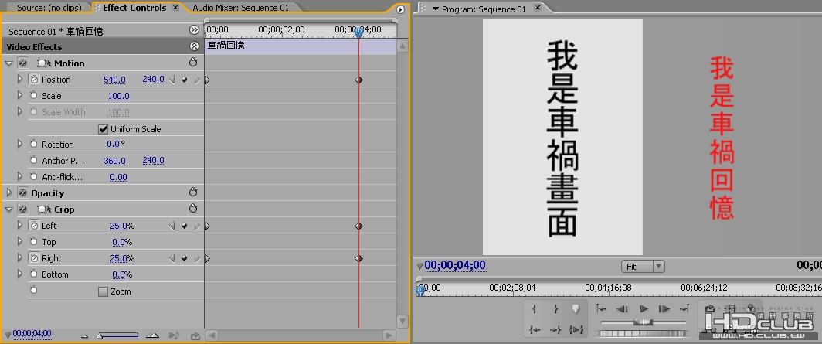Click the Program monitor jog wheel

tap(644, 333)
